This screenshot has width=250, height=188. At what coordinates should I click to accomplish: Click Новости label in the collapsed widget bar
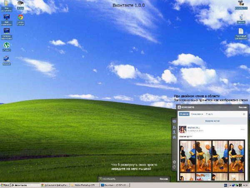point(164,179)
